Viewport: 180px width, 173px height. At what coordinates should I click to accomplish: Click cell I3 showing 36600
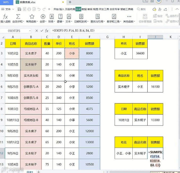tap(140, 53)
